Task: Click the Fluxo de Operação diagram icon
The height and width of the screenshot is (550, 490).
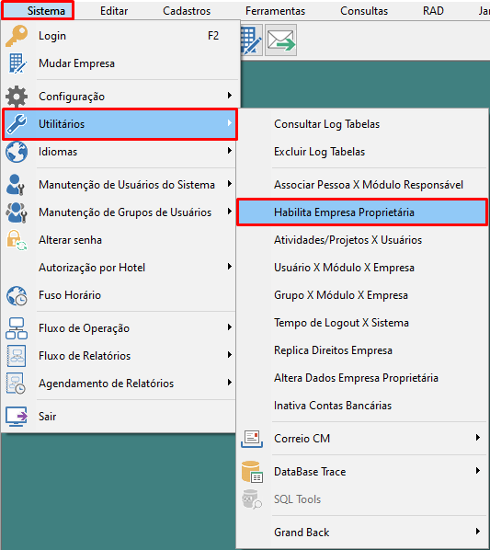Action: 17,328
